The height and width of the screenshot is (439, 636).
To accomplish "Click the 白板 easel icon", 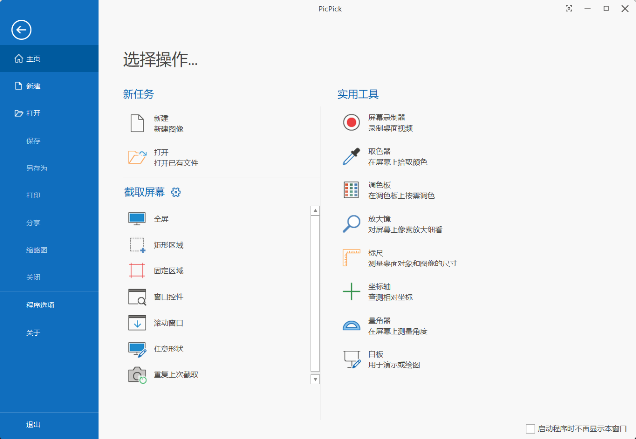I will pyautogui.click(x=352, y=359).
